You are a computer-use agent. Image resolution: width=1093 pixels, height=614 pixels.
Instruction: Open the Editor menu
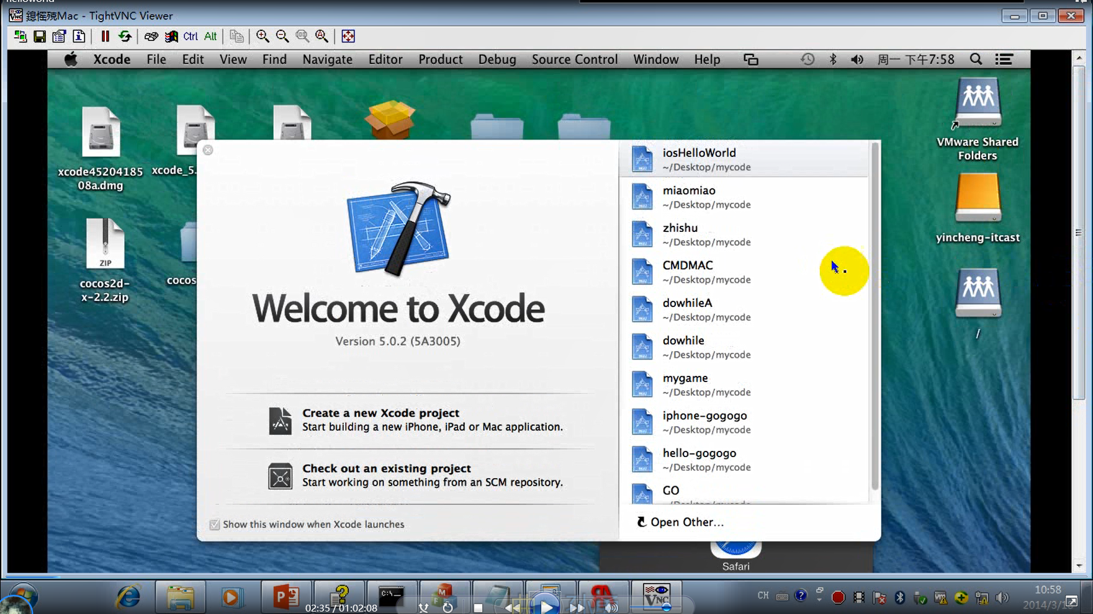coord(385,60)
